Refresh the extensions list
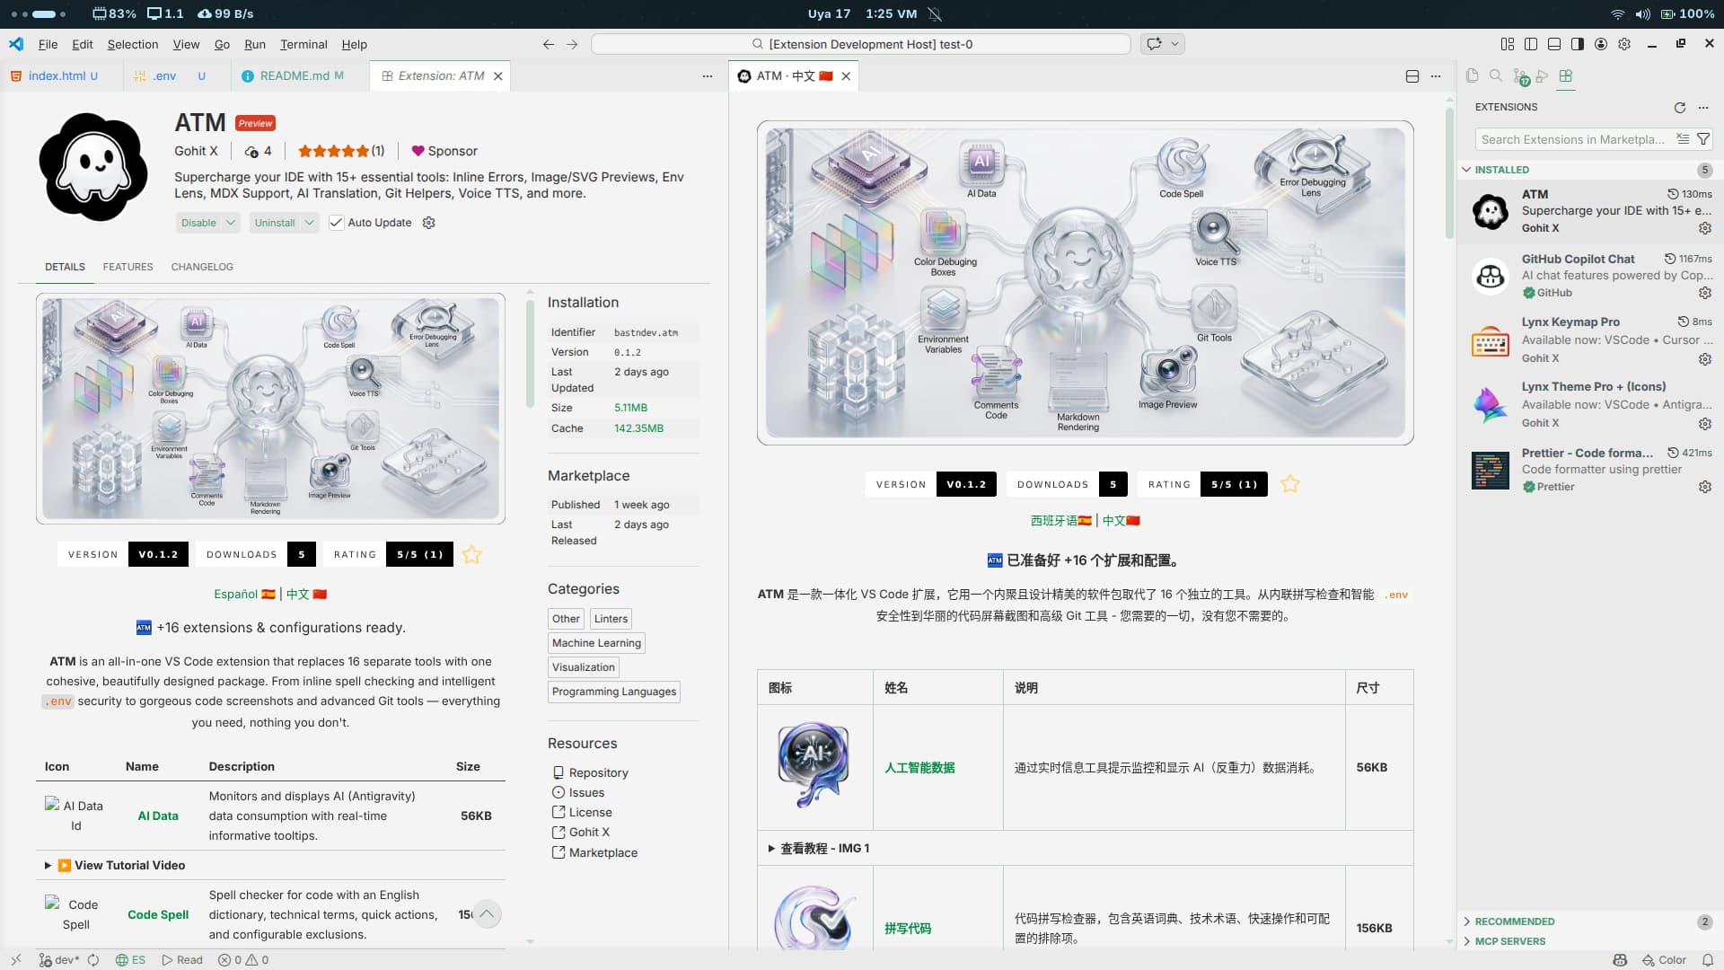This screenshot has height=970, width=1724. click(1679, 107)
